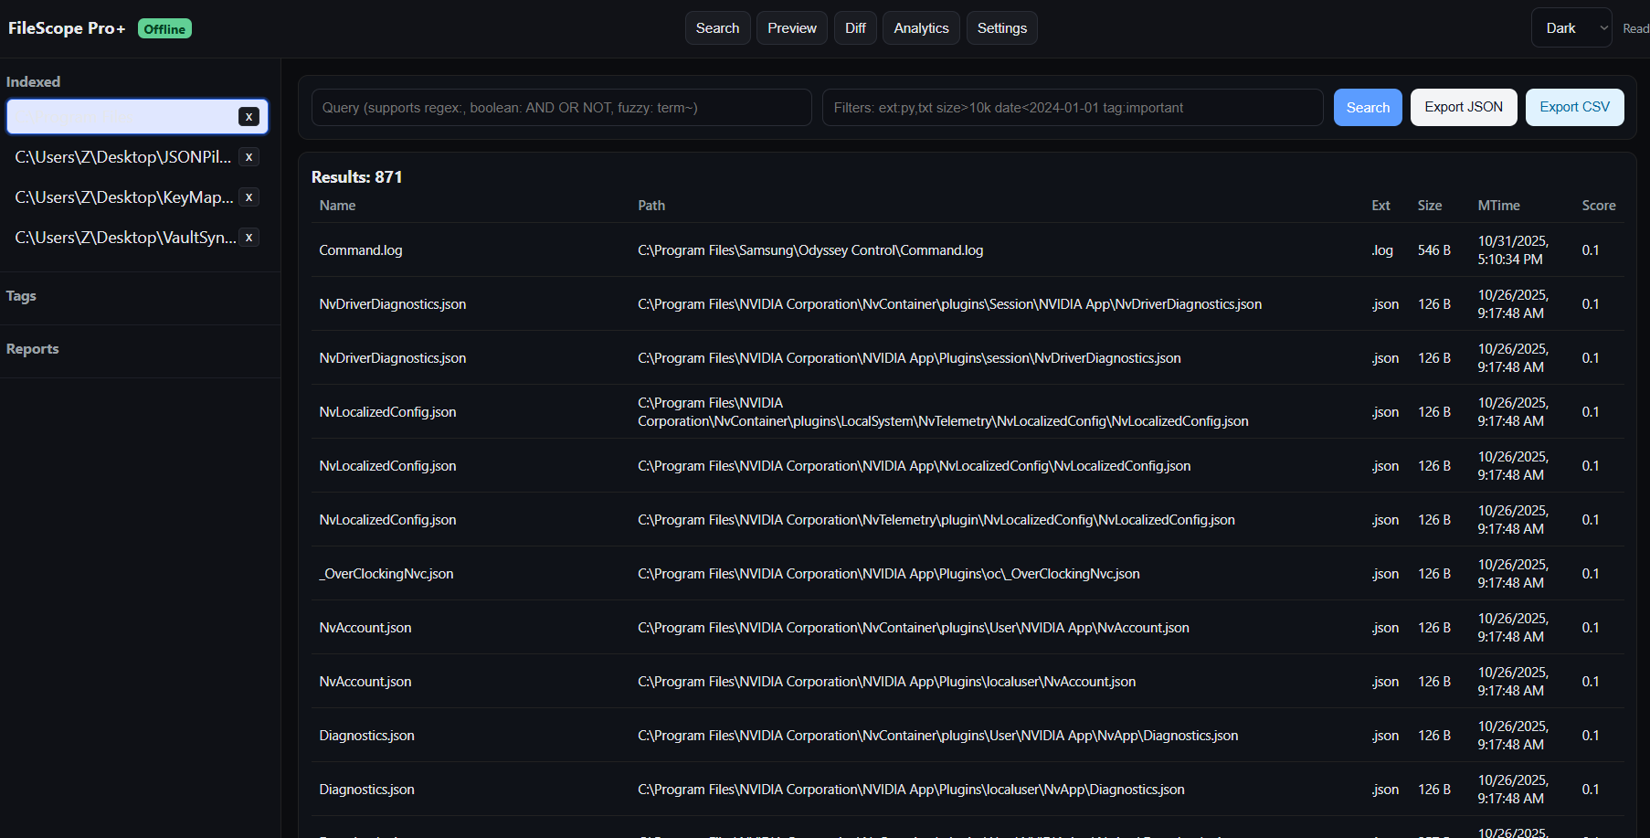
Task: Remove the VaultSyn... indexed folder
Action: click(x=249, y=238)
